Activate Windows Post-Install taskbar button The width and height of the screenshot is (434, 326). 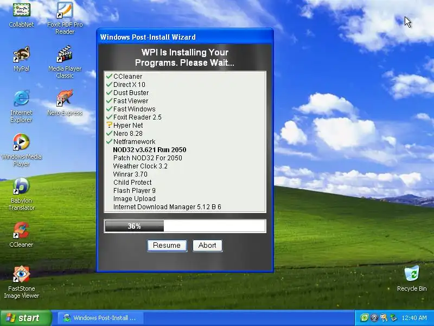point(100,318)
